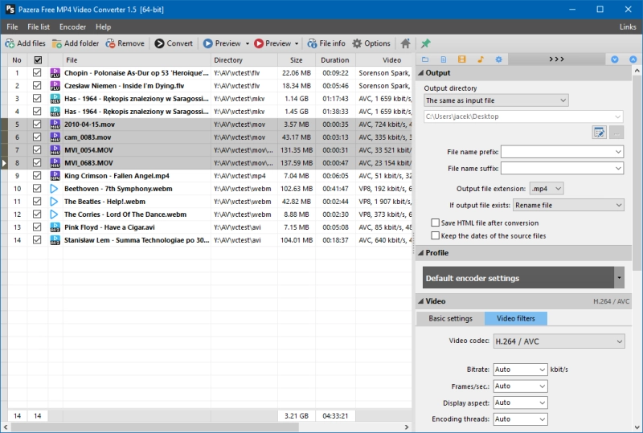Image resolution: width=643 pixels, height=433 pixels.
Task: Switch to the Basic settings tab
Action: coord(450,319)
